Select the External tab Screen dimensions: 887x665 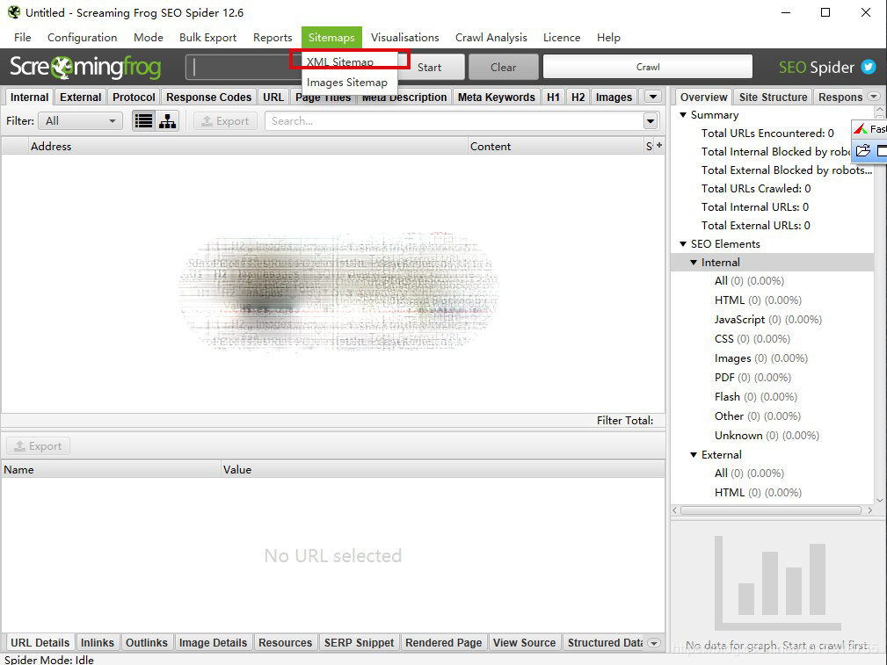80,98
